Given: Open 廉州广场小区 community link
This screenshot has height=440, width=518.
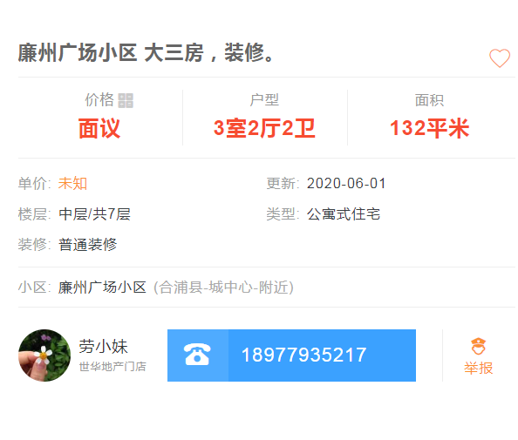Looking at the screenshot, I should click(x=102, y=288).
